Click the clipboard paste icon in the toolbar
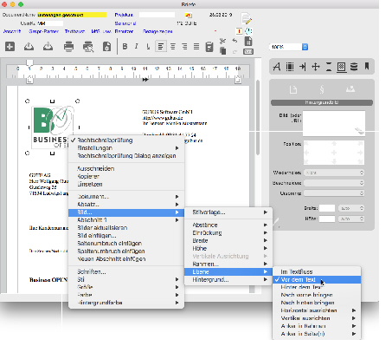Screen dimensions: 392x346 [209, 47]
